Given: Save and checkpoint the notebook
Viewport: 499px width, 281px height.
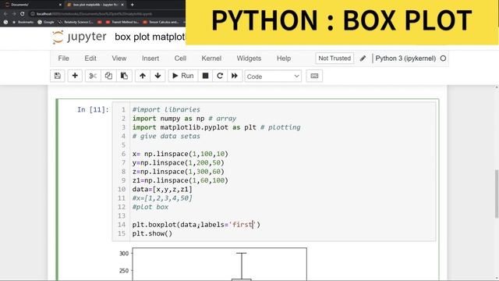Looking at the screenshot, I should pyautogui.click(x=58, y=76).
